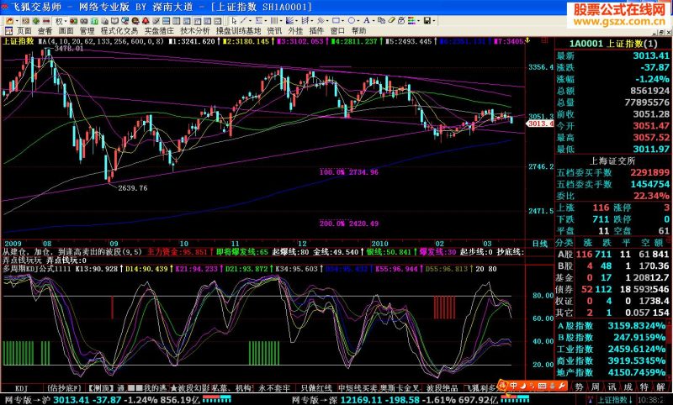Click the green spreadsheet report icon
The image size is (673, 405).
(x=95, y=20)
